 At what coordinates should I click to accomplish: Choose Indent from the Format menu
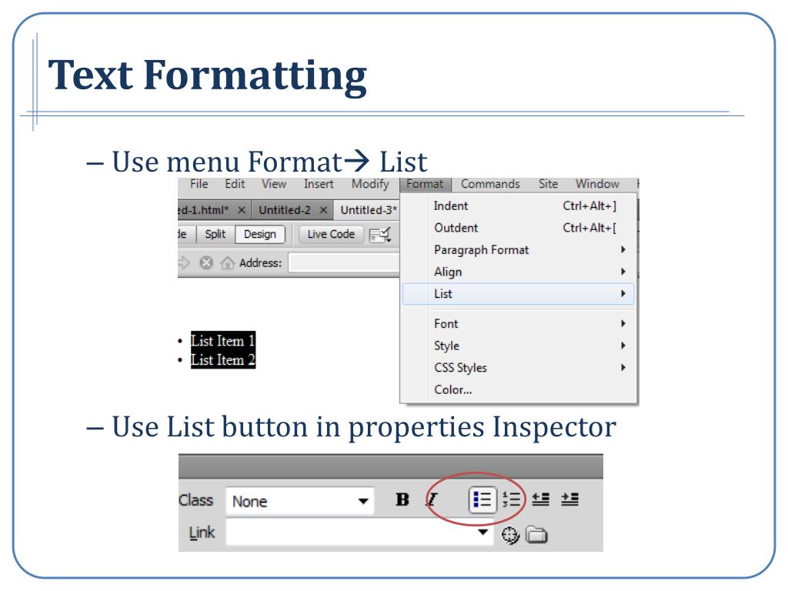point(519,206)
